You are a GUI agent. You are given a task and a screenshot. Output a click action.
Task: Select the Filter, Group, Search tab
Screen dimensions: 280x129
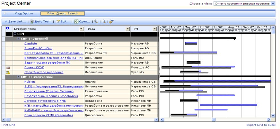coord(63,13)
